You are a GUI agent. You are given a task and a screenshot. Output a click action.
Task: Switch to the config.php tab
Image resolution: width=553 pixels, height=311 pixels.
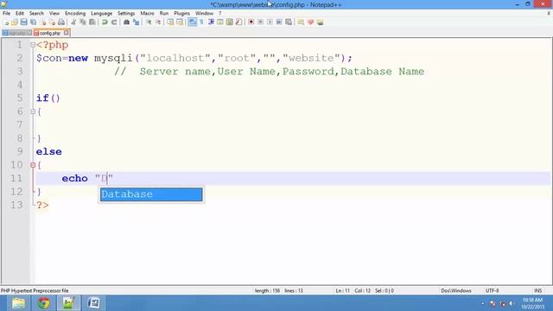tap(50, 33)
